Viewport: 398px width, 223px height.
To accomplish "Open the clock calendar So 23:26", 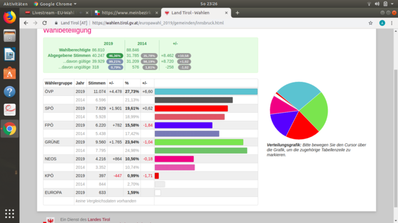I will (x=209, y=4).
